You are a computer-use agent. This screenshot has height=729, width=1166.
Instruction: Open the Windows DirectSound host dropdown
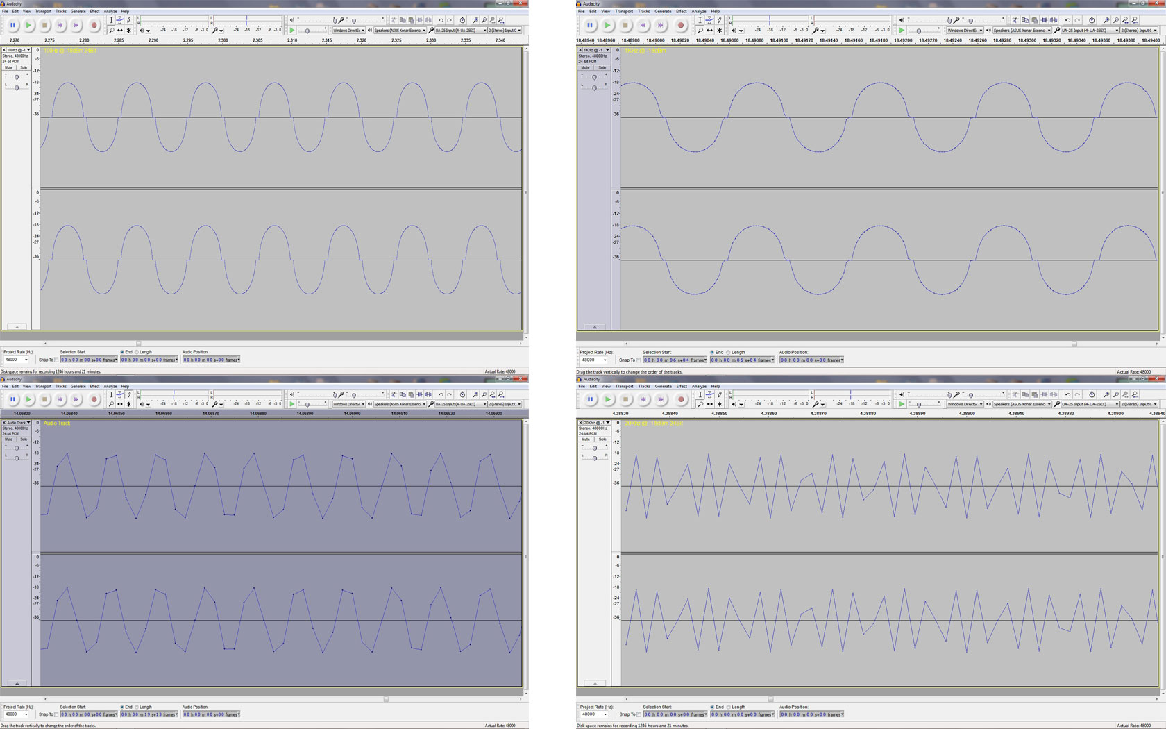click(x=349, y=30)
